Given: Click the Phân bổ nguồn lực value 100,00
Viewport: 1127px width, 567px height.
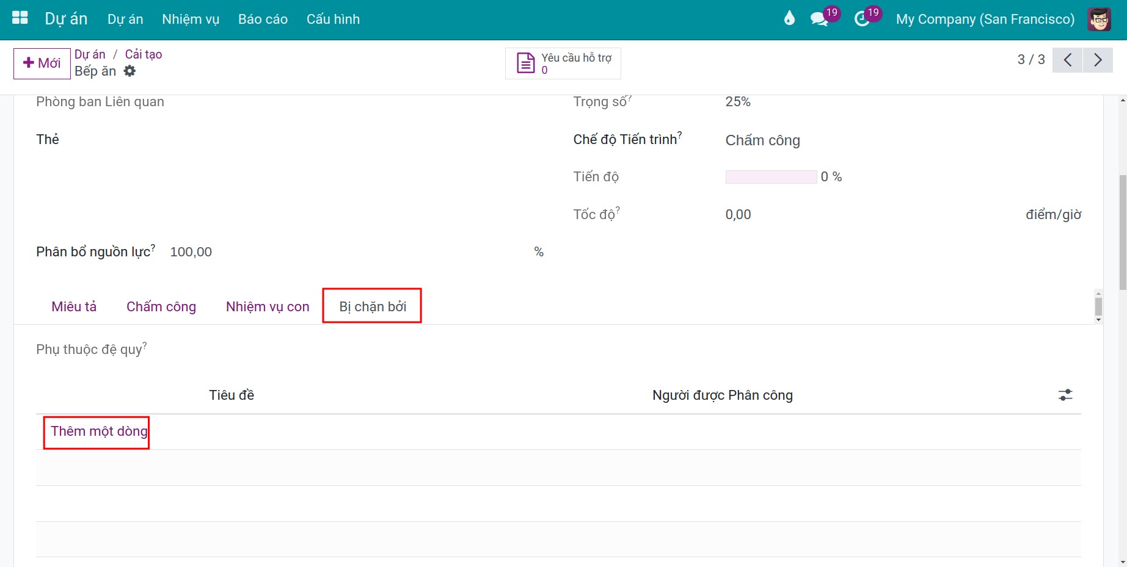Looking at the screenshot, I should point(191,252).
